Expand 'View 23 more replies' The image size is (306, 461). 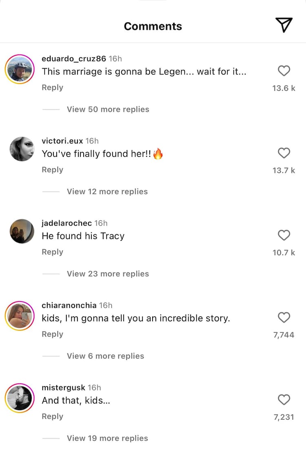click(x=108, y=274)
